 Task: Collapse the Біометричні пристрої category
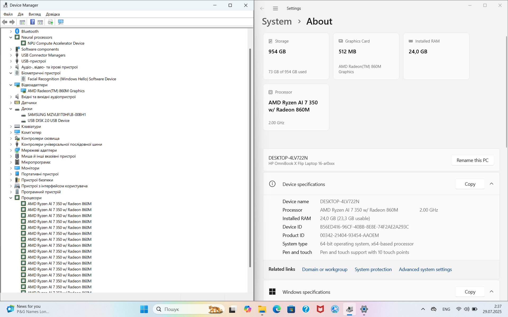[11, 73]
